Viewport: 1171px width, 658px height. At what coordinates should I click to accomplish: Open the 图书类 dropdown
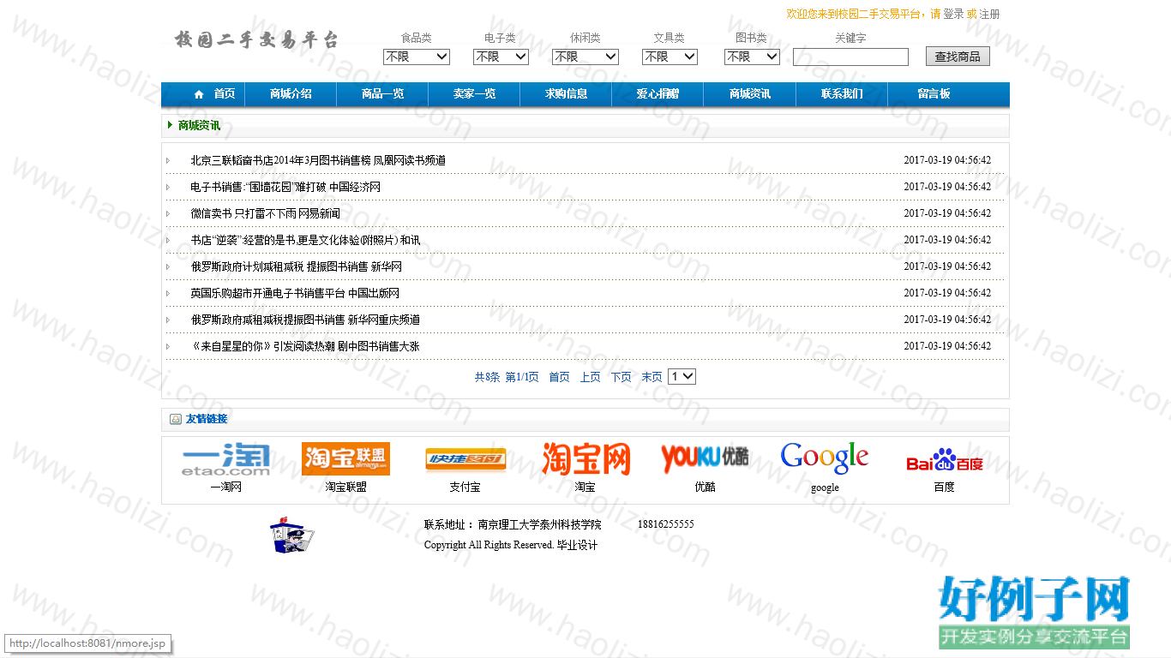point(752,57)
